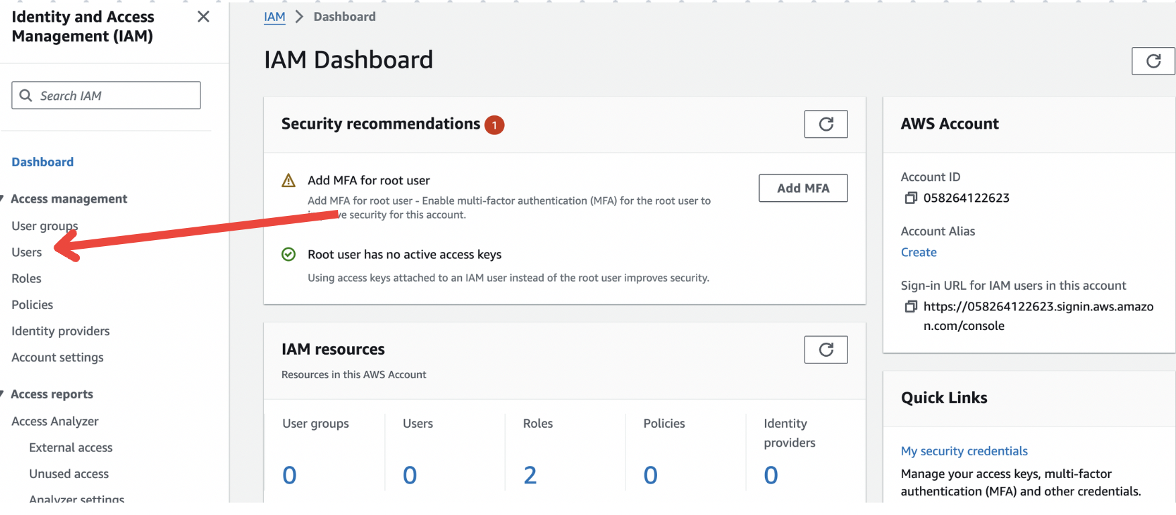Open the User groups count of 0
Viewport: 1176px width, 515px height.
pyautogui.click(x=289, y=475)
